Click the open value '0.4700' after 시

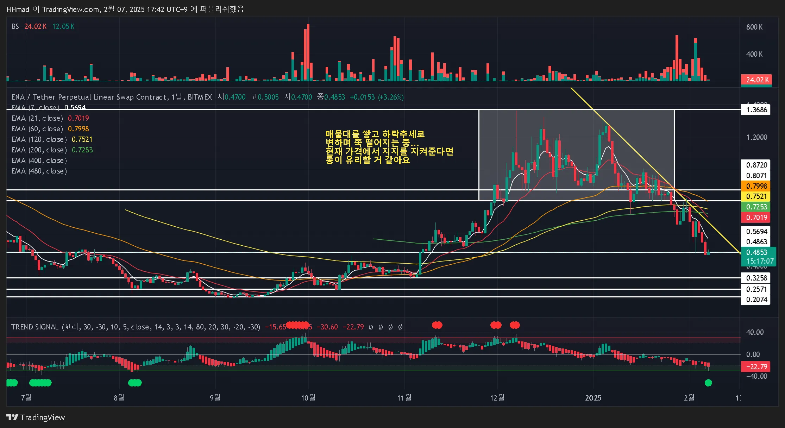235,97
